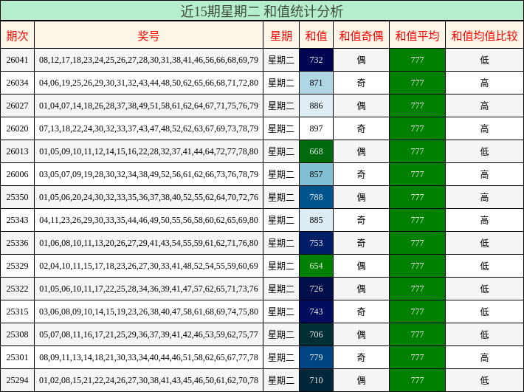Click the numbers row starting 01,02,08,15,21

(148, 380)
